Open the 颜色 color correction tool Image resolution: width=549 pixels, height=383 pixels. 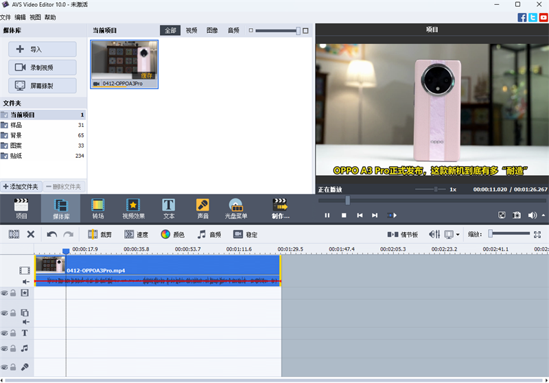(x=173, y=234)
